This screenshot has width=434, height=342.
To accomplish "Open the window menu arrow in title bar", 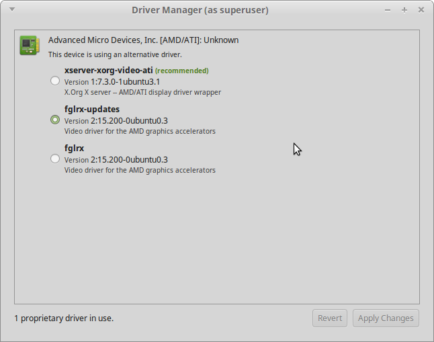I will tap(12, 9).
